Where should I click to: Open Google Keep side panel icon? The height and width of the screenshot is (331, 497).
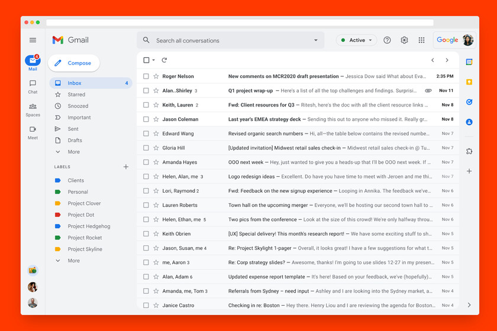(469, 82)
